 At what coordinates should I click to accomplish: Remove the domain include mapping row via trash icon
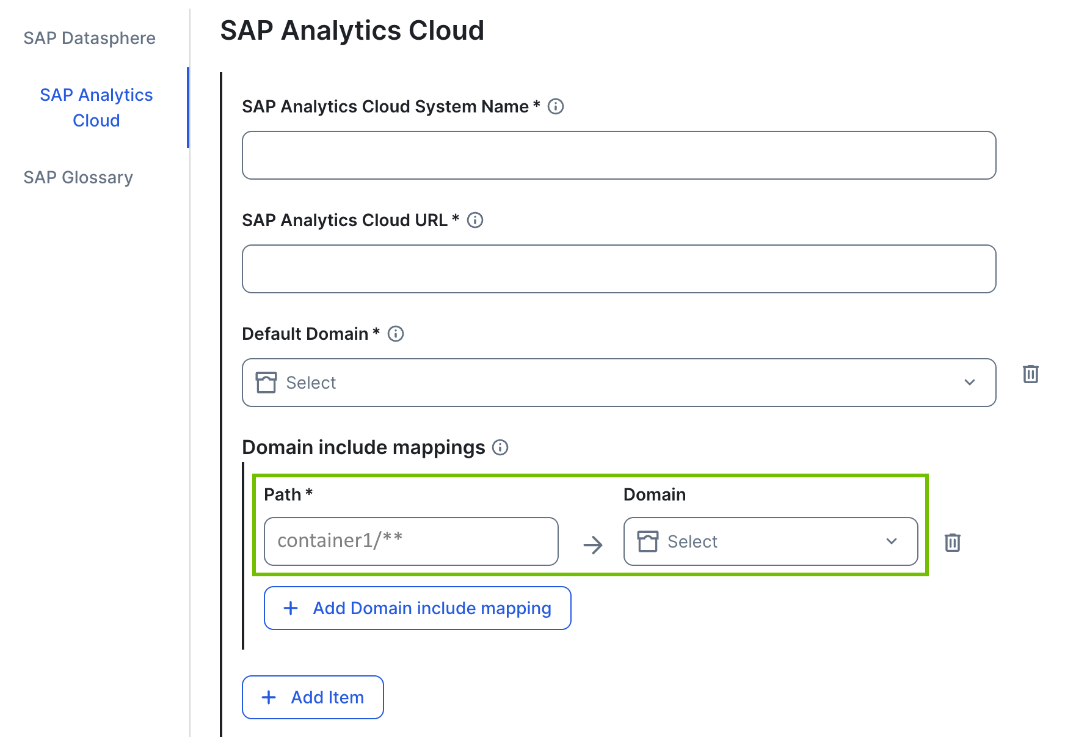tap(952, 542)
